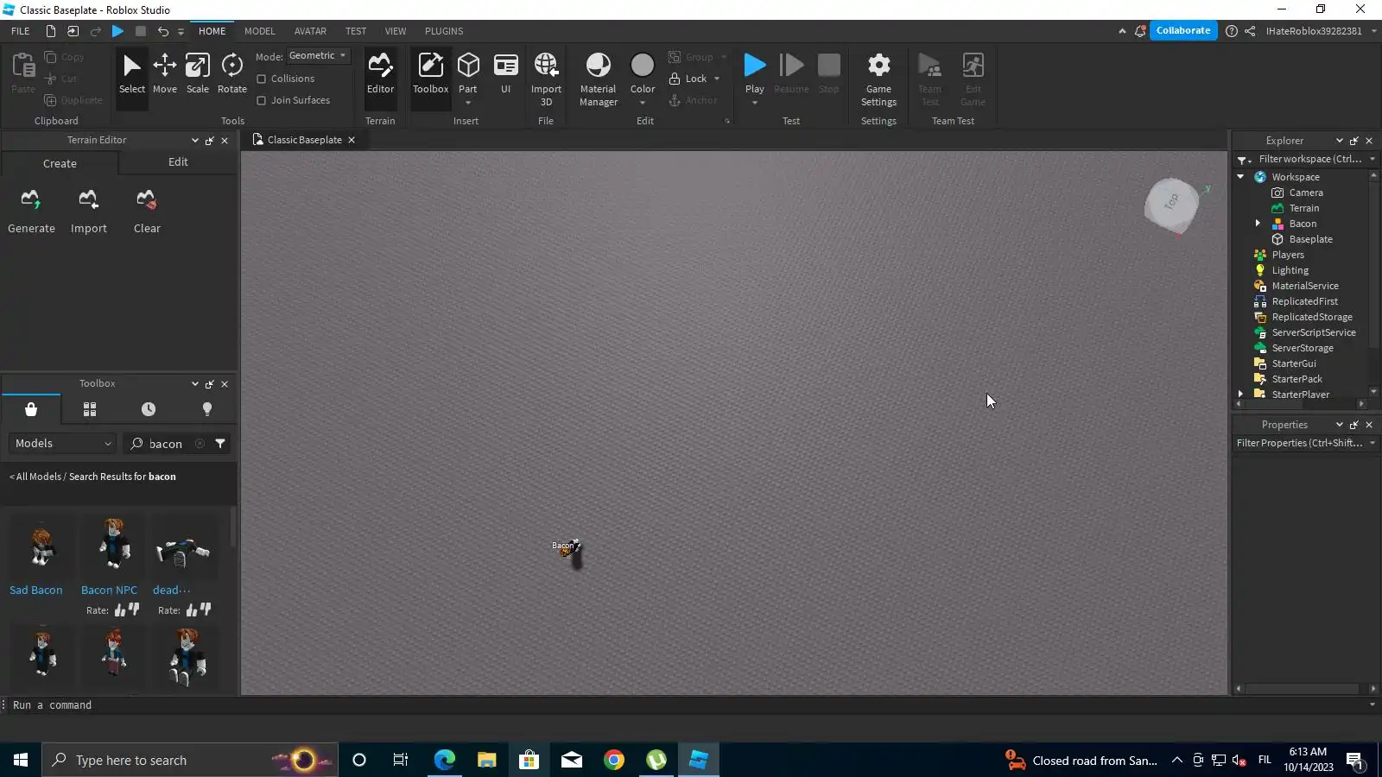This screenshot has height=777, width=1382.
Task: Switch to the MODEL ribbon tab
Action: click(x=259, y=31)
